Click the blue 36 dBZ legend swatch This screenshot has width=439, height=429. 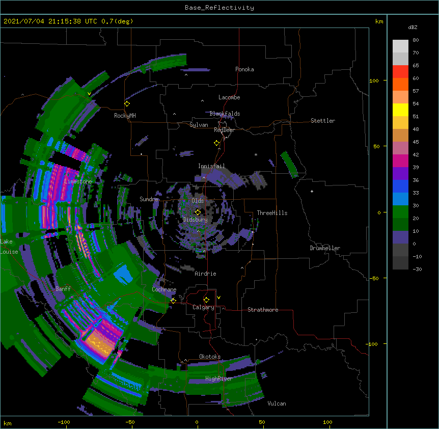point(400,186)
